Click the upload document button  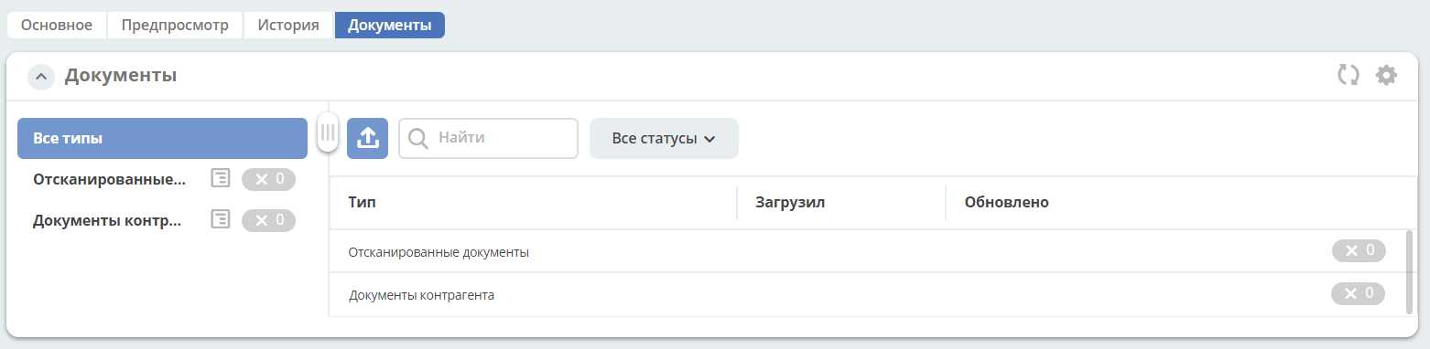tap(368, 138)
